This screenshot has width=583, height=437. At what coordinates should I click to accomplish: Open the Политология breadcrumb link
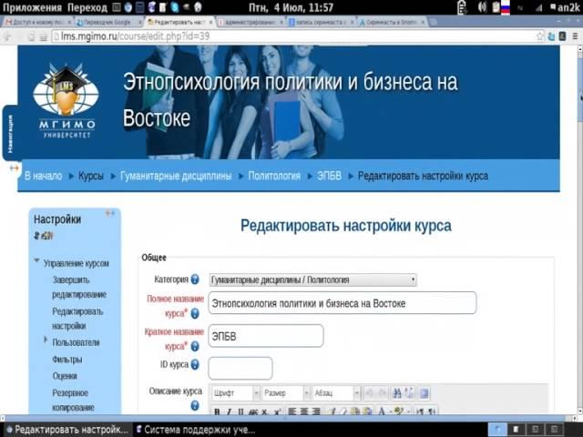click(274, 176)
